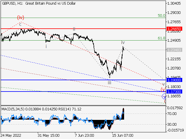This screenshot has height=139, width=186.
Task: Click the 15 Jun 07:00 time label
Action: (x=123, y=135)
